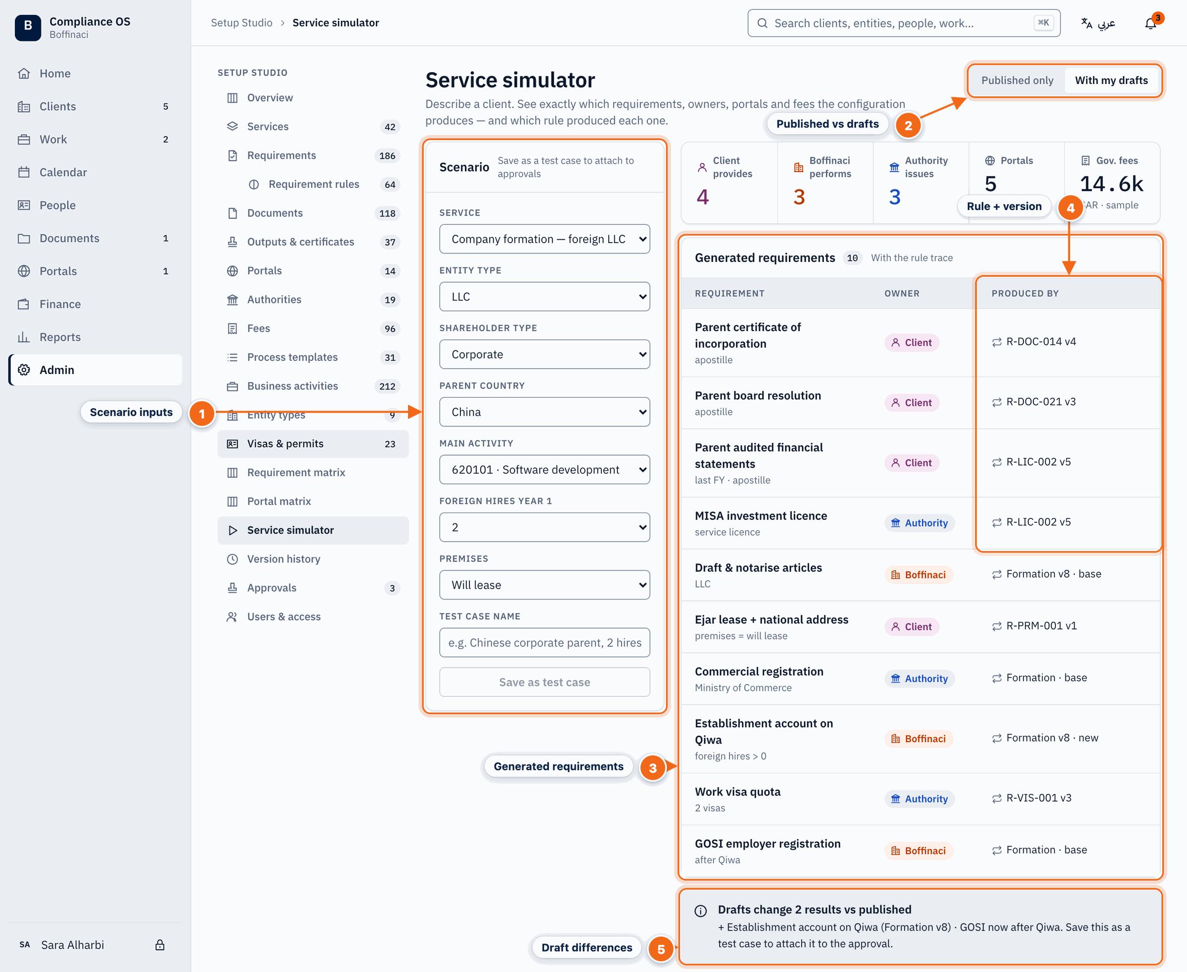The height and width of the screenshot is (972, 1187).
Task: Select the With my drafts toggle
Action: click(x=1111, y=80)
